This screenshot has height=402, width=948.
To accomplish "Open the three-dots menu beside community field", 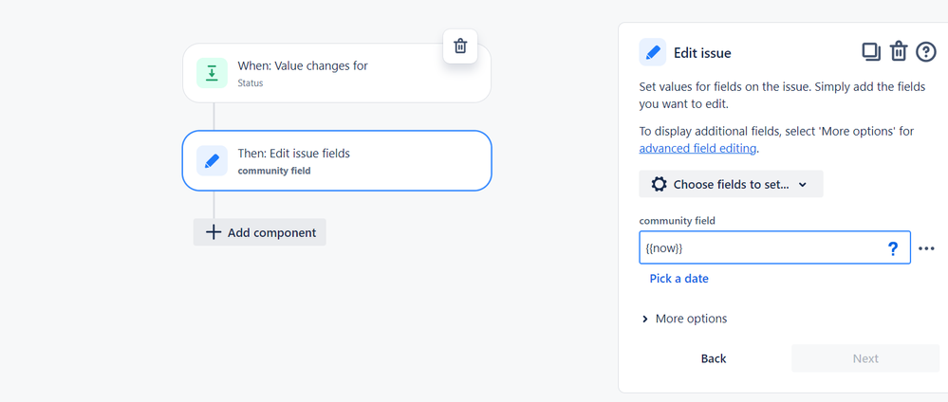I will (x=927, y=248).
